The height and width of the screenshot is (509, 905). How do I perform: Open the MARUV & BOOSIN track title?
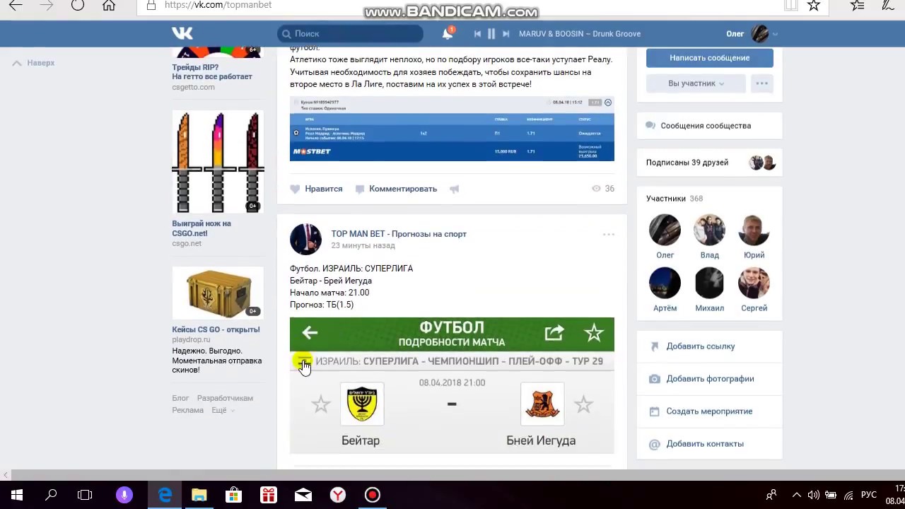click(x=580, y=33)
